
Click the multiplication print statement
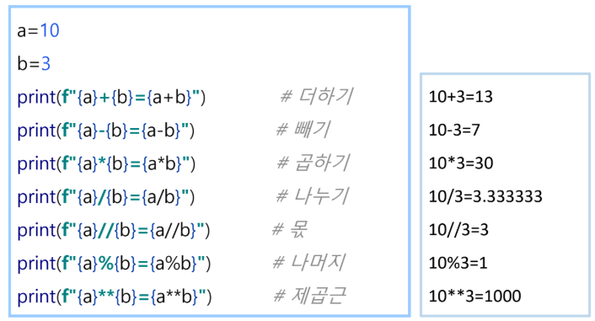(106, 163)
